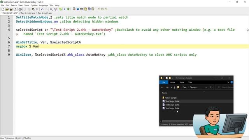Viewport: 249px width, 140px height.
Task: Click 'SetTitleMatchMode' on line 1
Action: pos(32,17)
